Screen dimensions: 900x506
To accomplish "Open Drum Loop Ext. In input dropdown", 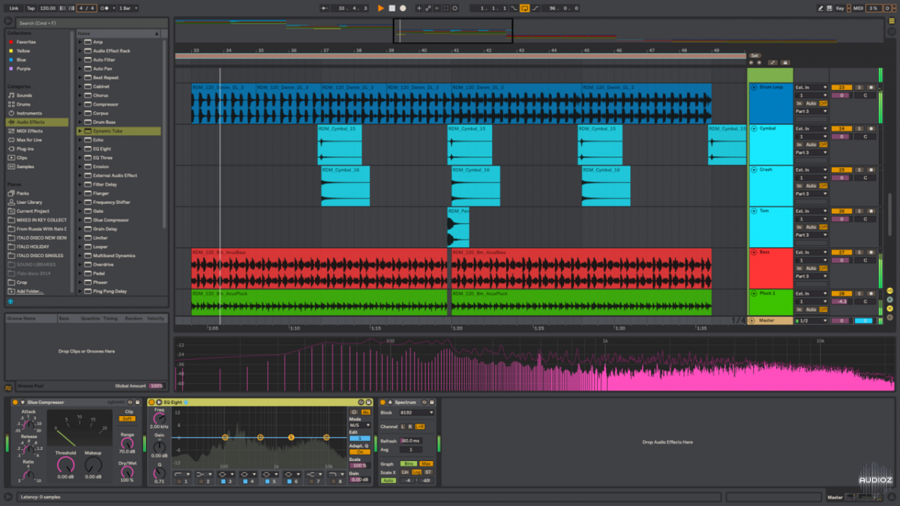I will coord(811,88).
